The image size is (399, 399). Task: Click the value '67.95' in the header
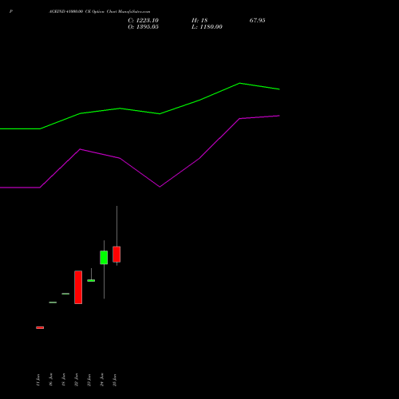(x=257, y=21)
